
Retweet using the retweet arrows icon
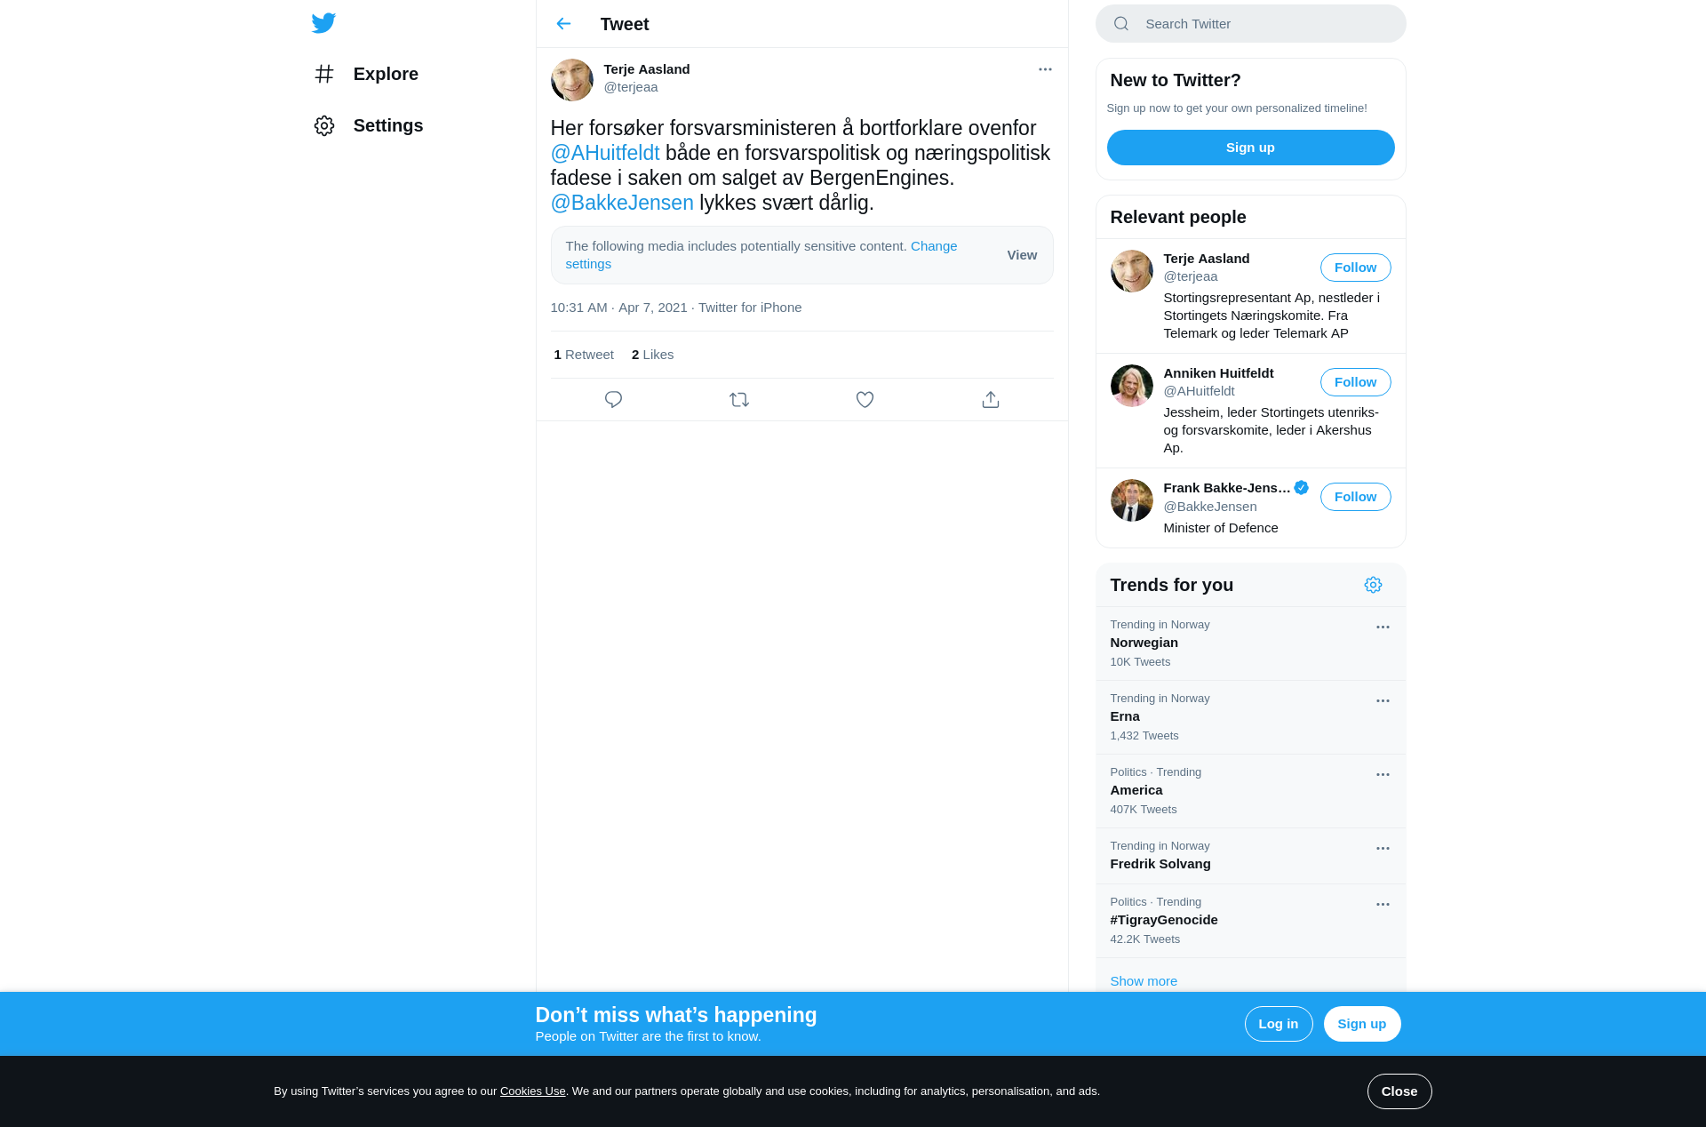point(739,400)
